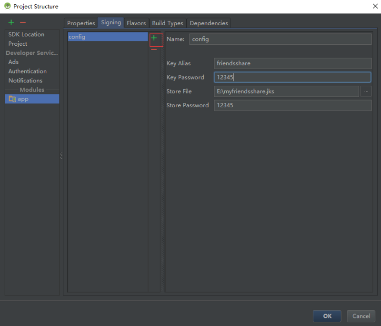
Task: Open the Flavors tab
Action: pyautogui.click(x=136, y=23)
